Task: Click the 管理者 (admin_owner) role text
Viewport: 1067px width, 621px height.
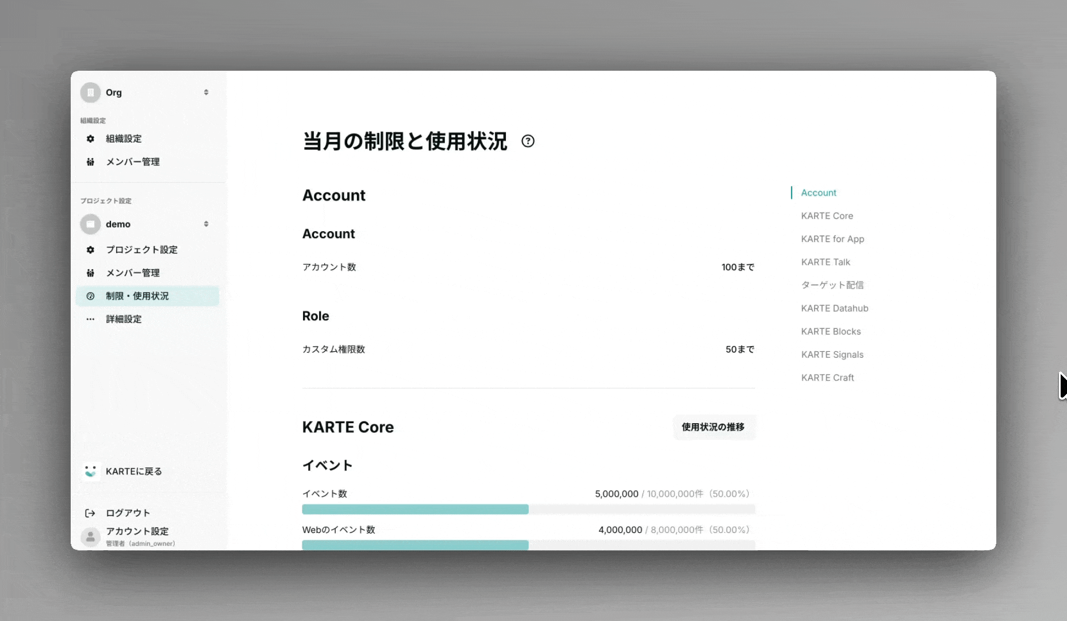Action: point(140,543)
